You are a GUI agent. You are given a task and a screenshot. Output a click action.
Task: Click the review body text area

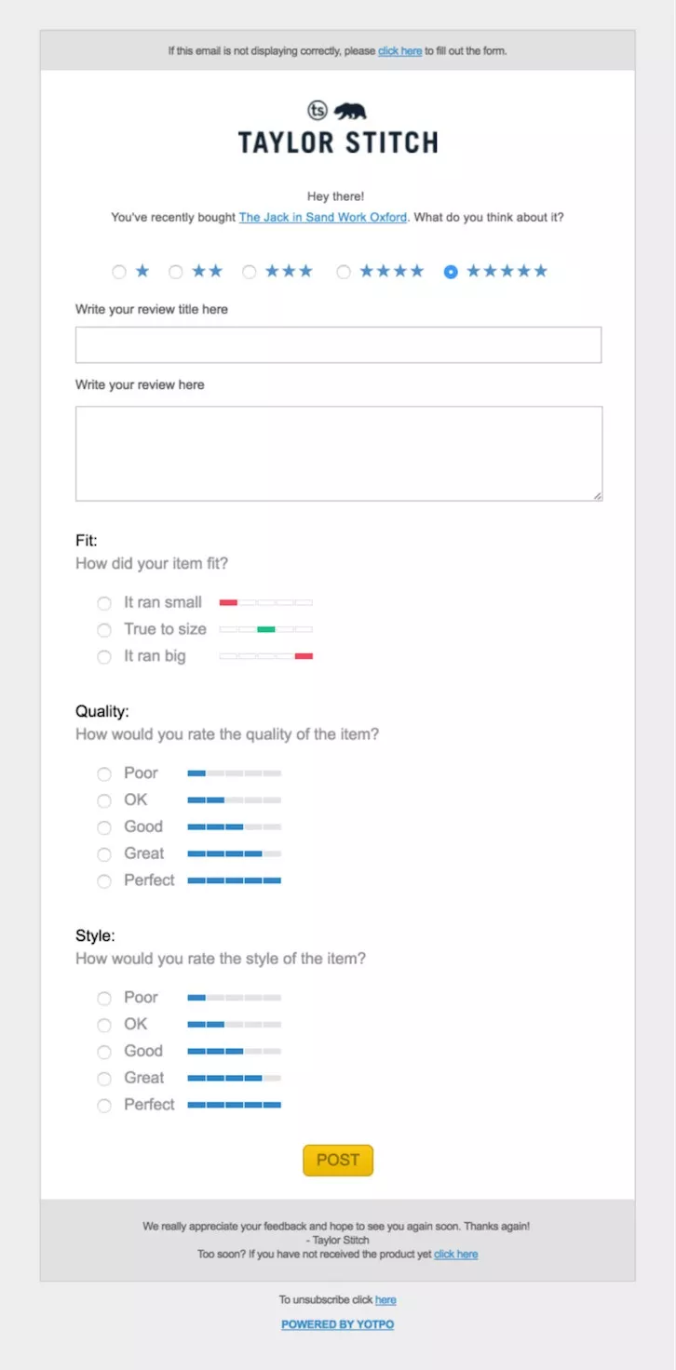click(338, 453)
